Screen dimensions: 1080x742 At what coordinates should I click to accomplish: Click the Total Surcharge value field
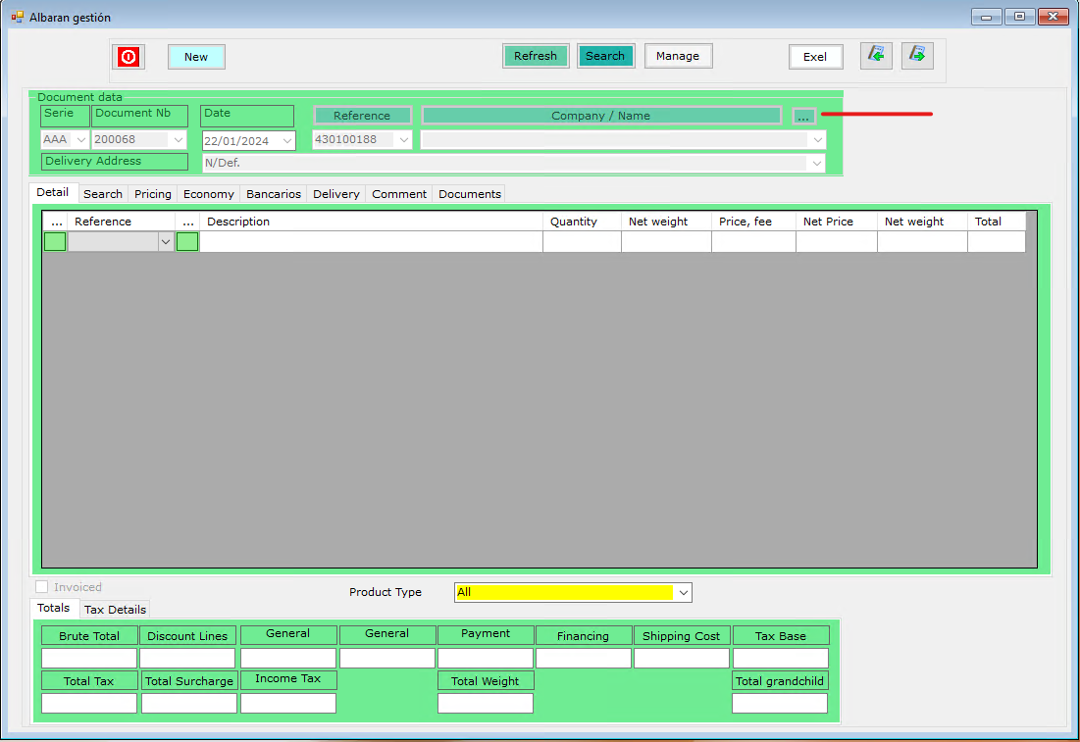click(189, 703)
